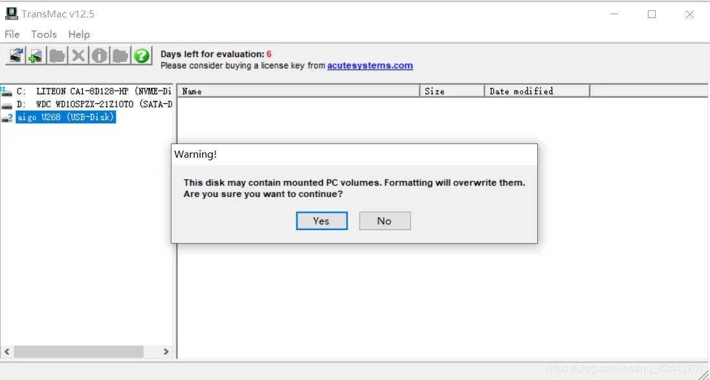Click the horizontal scrollbar thumb in drive pane
This screenshot has height=380, width=710.
79,352
